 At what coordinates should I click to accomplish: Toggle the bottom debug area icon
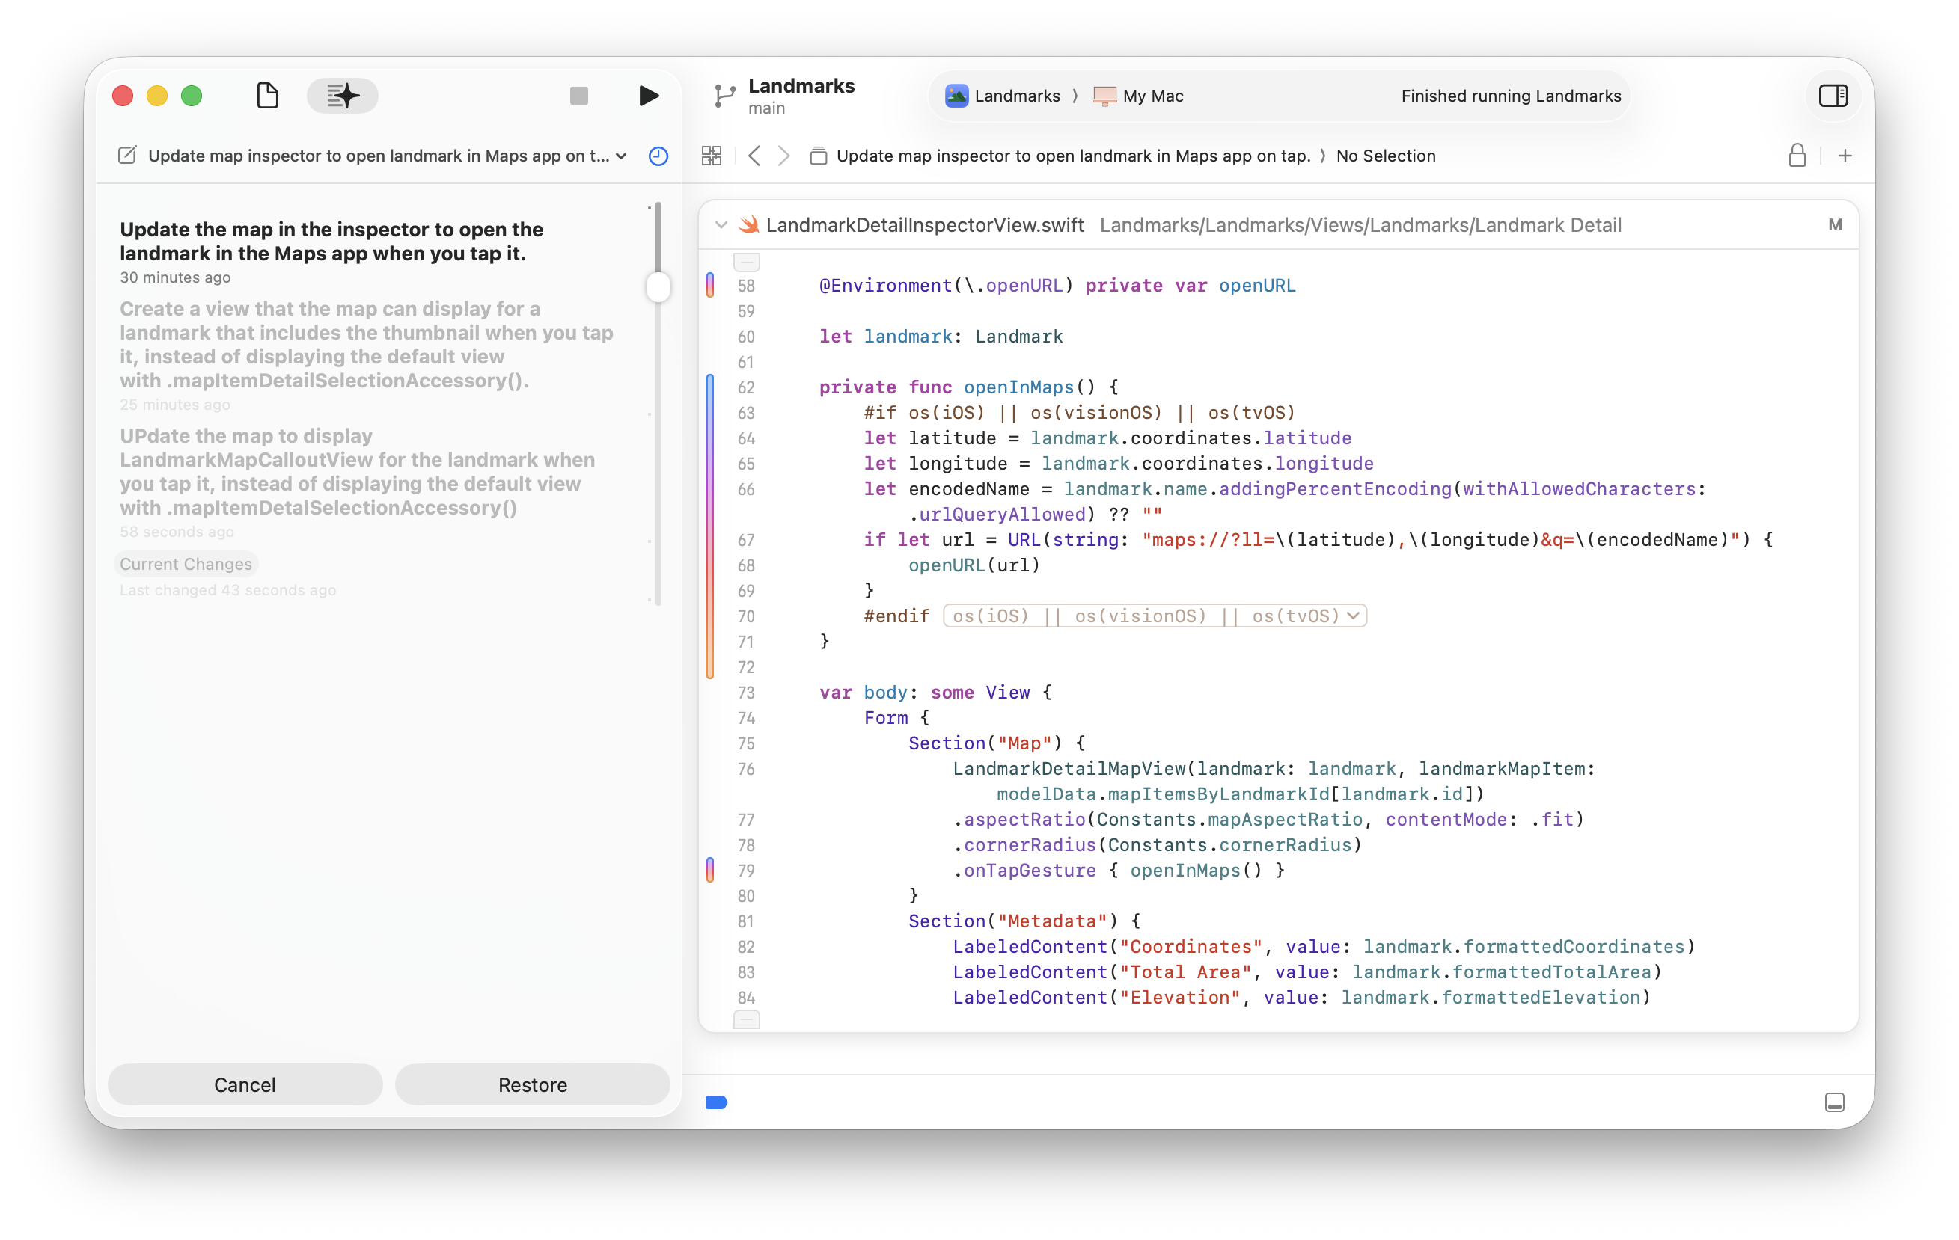(1834, 1102)
